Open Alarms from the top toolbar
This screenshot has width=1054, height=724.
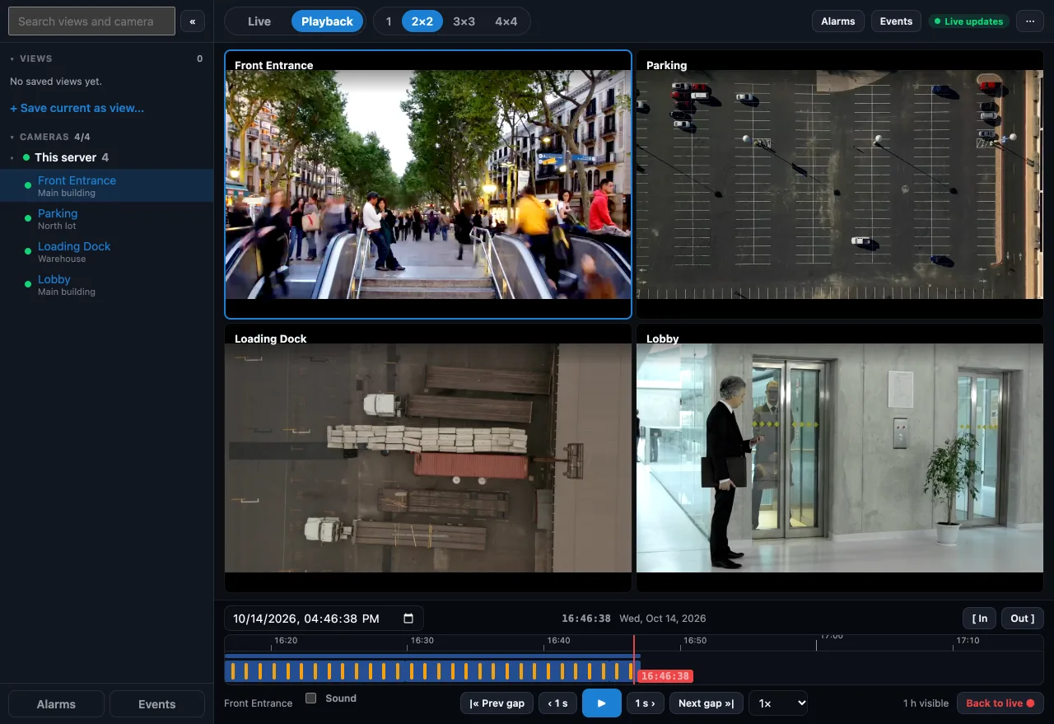pyautogui.click(x=838, y=21)
